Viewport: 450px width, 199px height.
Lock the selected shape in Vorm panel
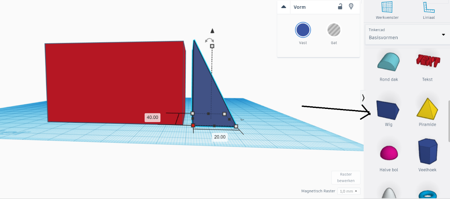click(x=340, y=6)
